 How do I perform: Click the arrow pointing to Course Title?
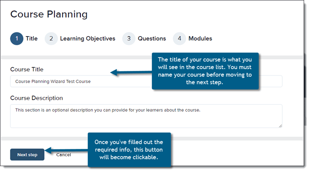pyautogui.click(x=131, y=72)
